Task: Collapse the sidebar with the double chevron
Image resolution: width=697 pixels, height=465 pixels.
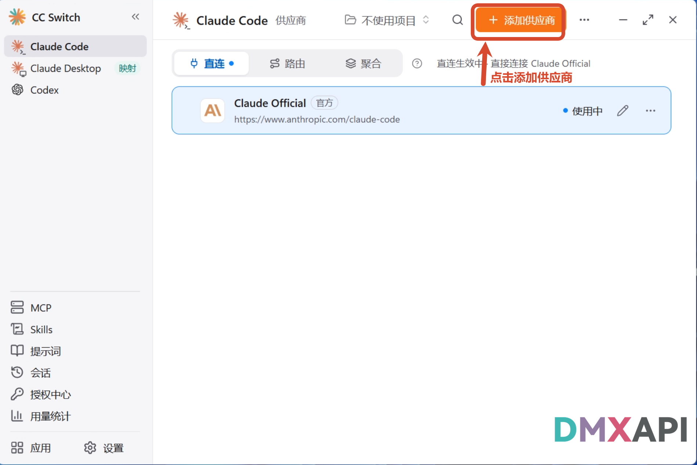Action: pyautogui.click(x=136, y=17)
